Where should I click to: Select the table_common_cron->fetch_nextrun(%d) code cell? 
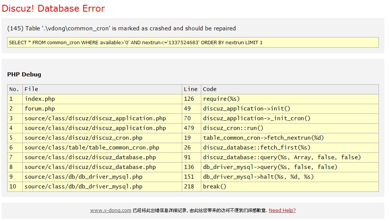pos(290,138)
